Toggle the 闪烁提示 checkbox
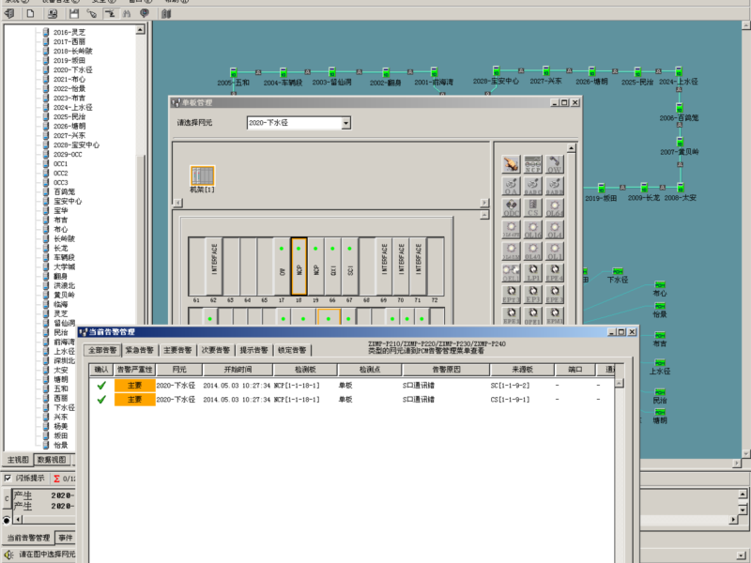The image size is (751, 563). [8, 478]
